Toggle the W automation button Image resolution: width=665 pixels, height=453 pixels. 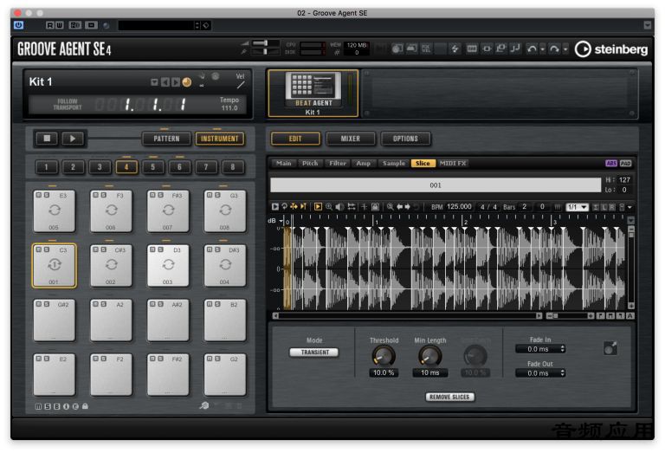click(60, 25)
